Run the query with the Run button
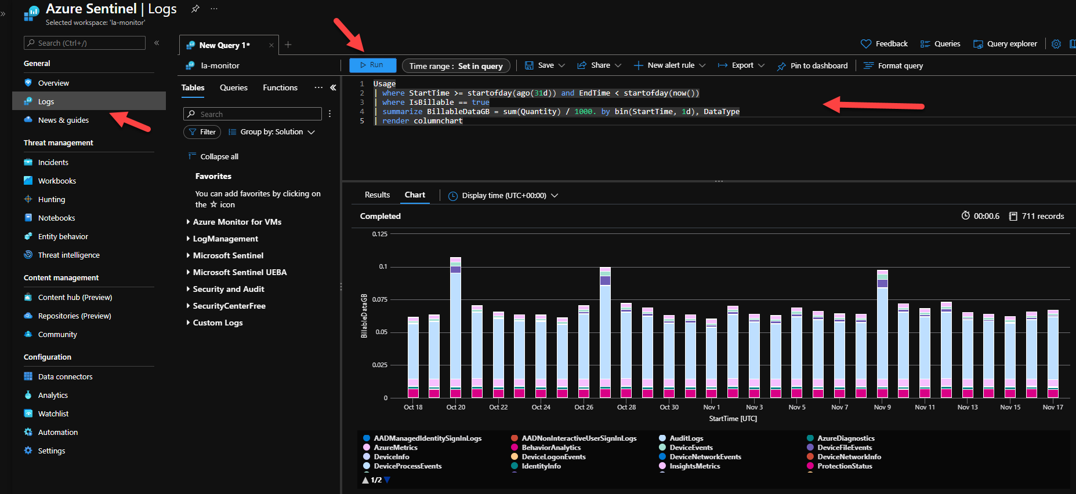This screenshot has height=494, width=1076. [372, 65]
